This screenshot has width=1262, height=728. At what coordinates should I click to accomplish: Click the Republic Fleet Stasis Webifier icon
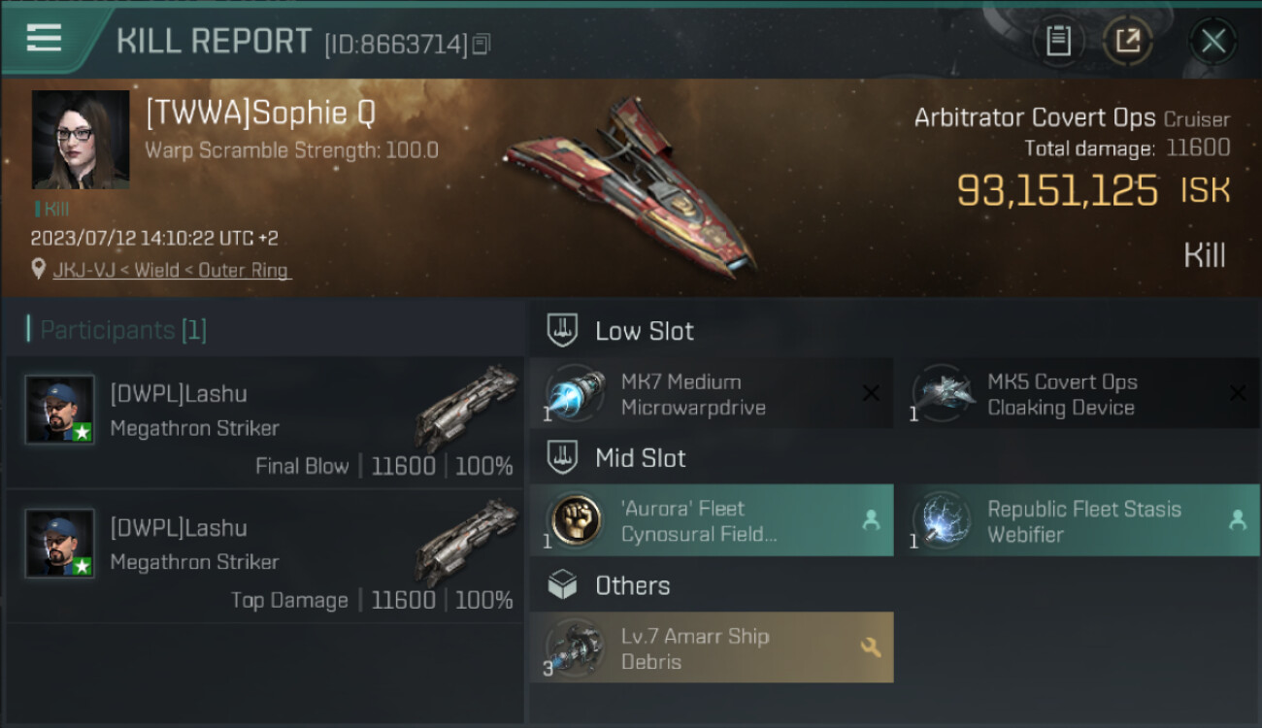click(x=943, y=521)
